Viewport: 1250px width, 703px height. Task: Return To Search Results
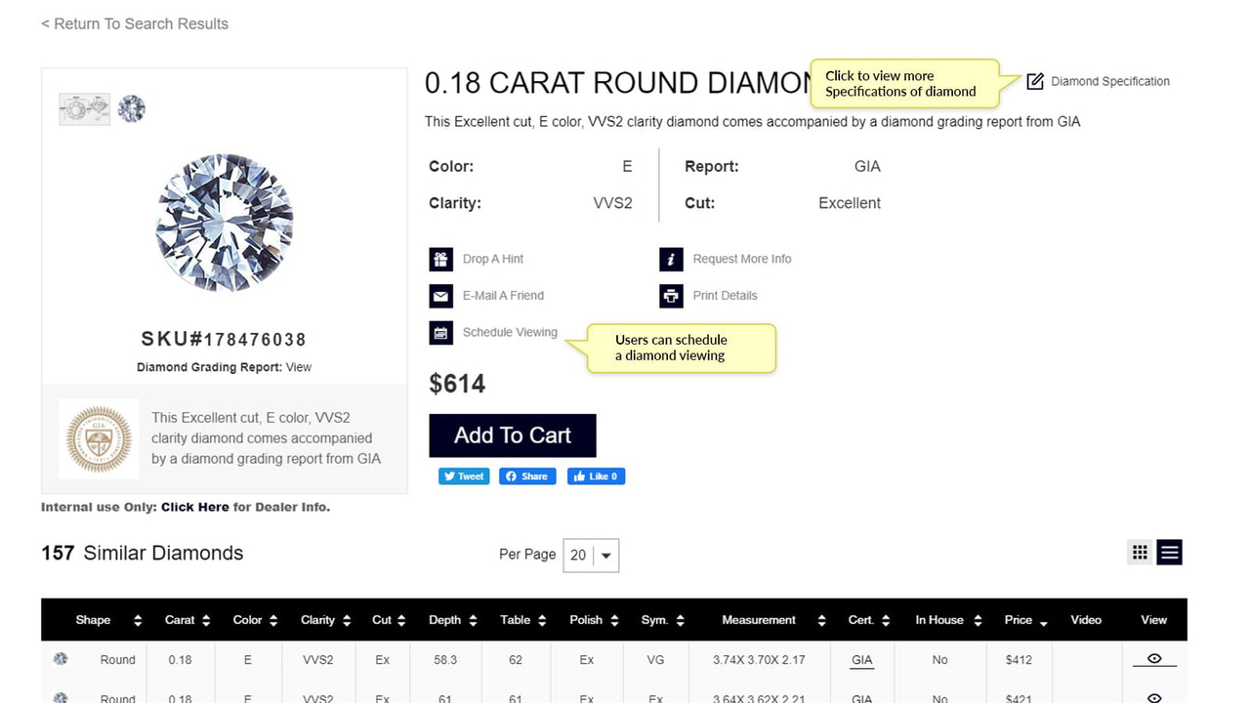pyautogui.click(x=134, y=22)
